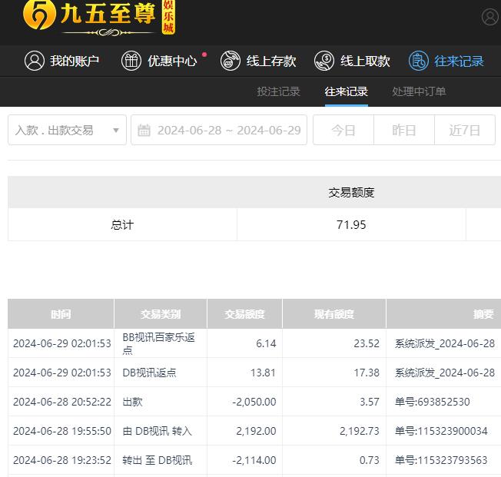The image size is (501, 477).
Task: Click the 时间 column header
Action: (61, 314)
